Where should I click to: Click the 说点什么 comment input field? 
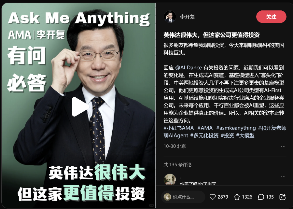(x=183, y=197)
